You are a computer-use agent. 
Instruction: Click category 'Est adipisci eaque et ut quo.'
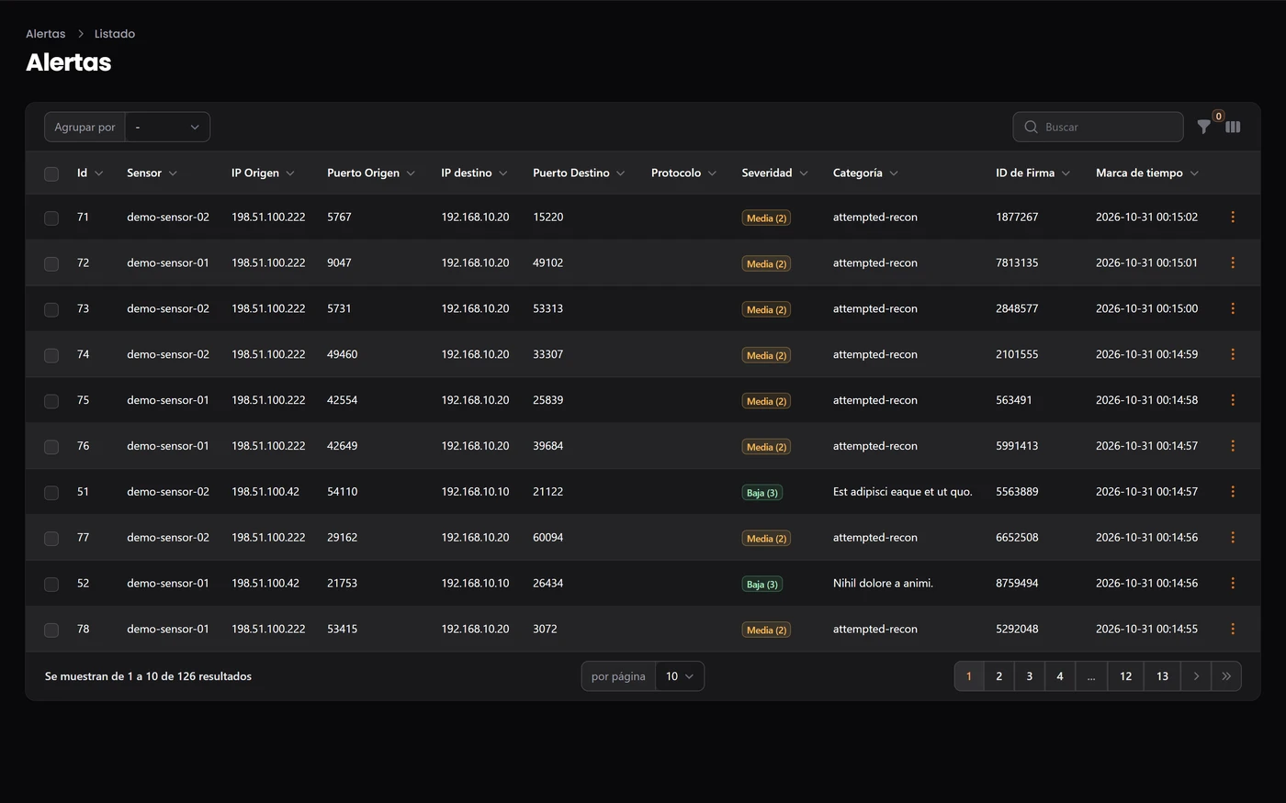pyautogui.click(x=903, y=492)
